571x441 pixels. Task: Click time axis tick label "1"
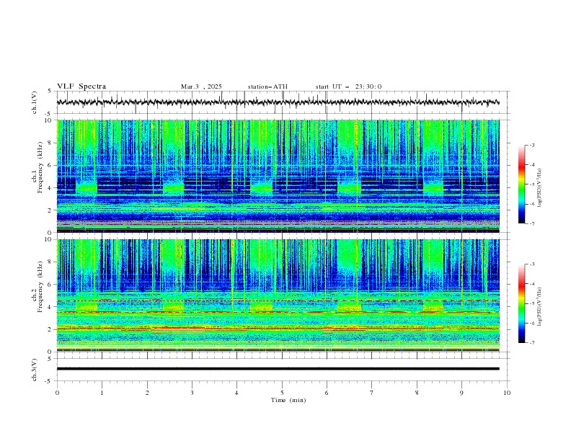pos(102,393)
